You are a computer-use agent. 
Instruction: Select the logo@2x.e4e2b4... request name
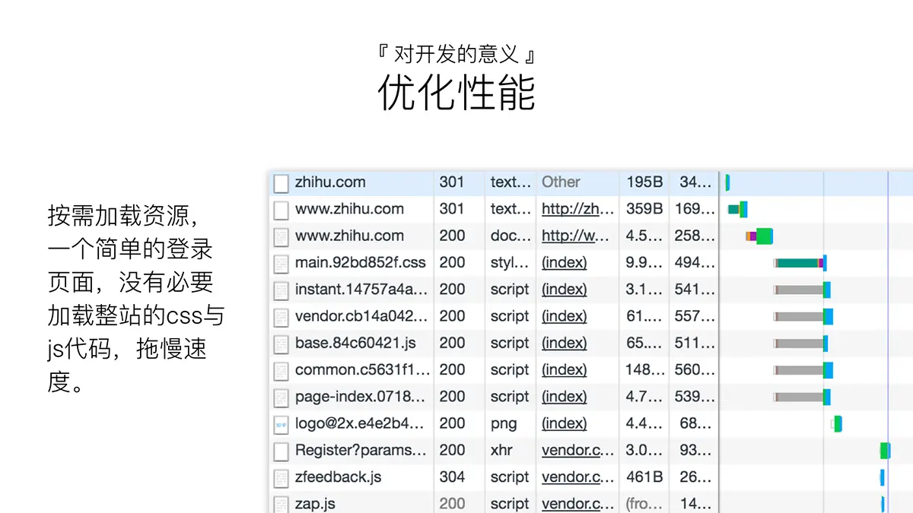(360, 423)
